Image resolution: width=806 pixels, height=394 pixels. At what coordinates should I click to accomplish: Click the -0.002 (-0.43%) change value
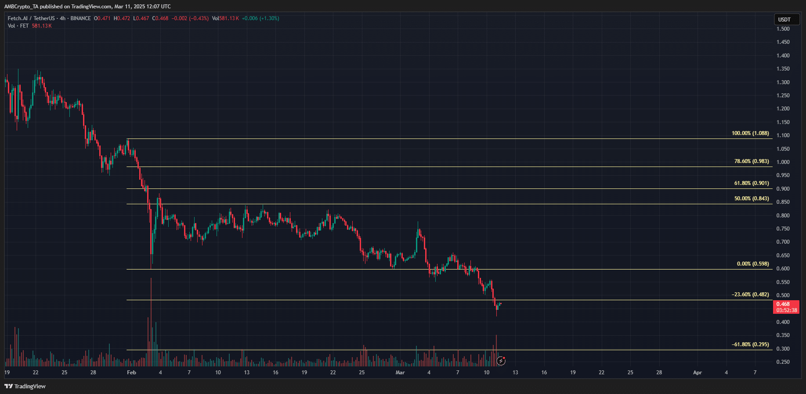tap(190, 18)
